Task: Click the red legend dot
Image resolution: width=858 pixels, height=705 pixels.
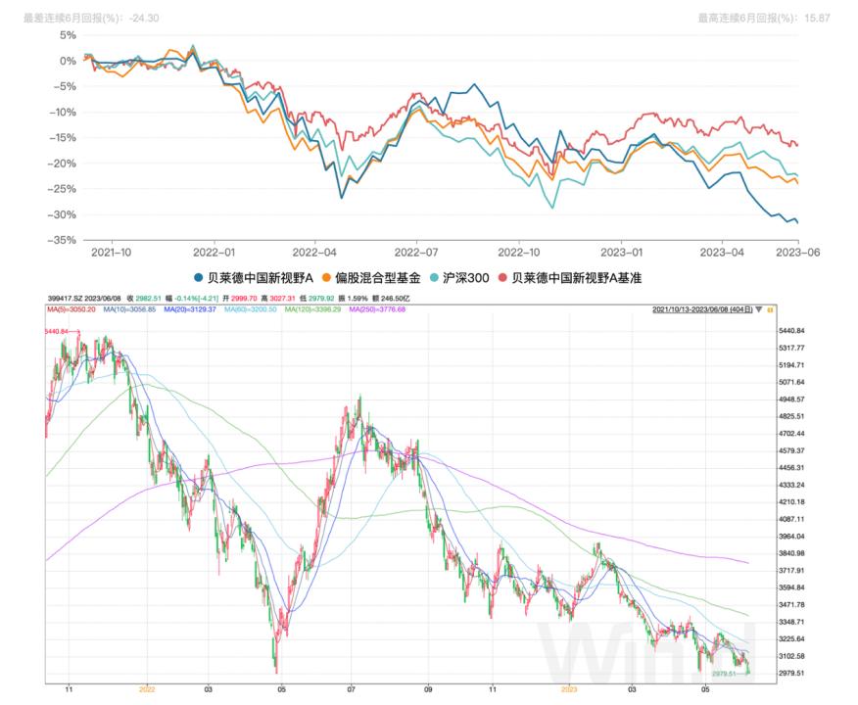Action: tap(502, 278)
